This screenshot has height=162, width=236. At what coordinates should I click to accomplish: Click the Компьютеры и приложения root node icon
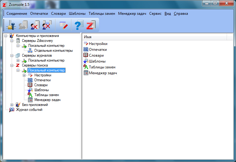point(12,36)
